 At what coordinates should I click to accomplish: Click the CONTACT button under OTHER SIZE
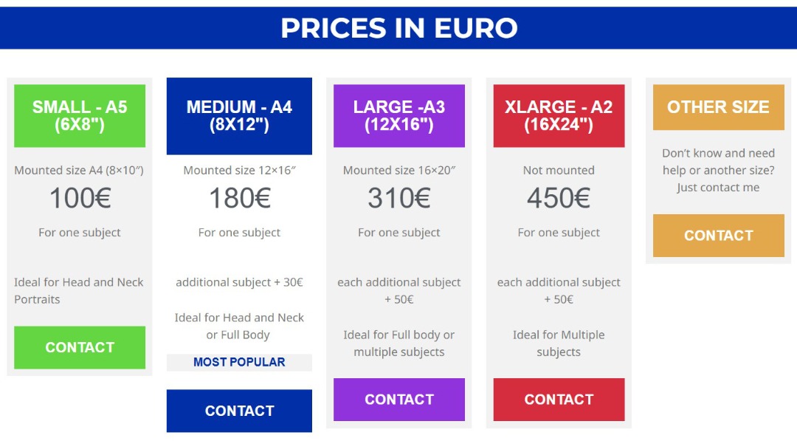tap(718, 235)
